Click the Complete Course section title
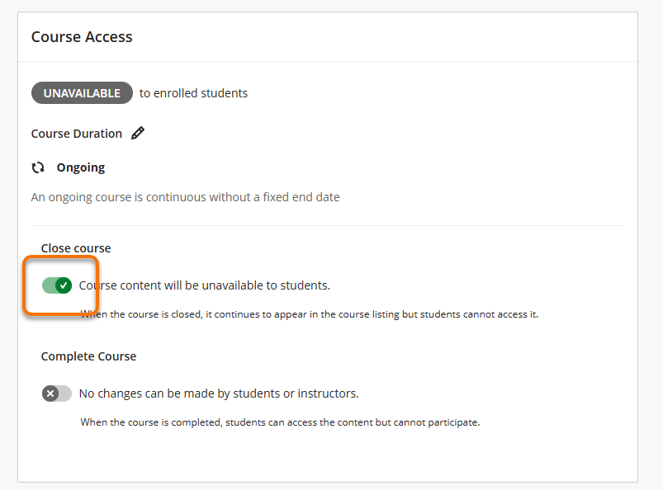Screen dimensions: 663x490 point(88,356)
